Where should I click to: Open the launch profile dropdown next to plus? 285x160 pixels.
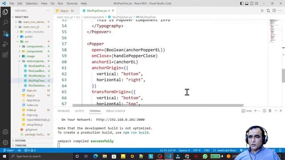(259, 111)
